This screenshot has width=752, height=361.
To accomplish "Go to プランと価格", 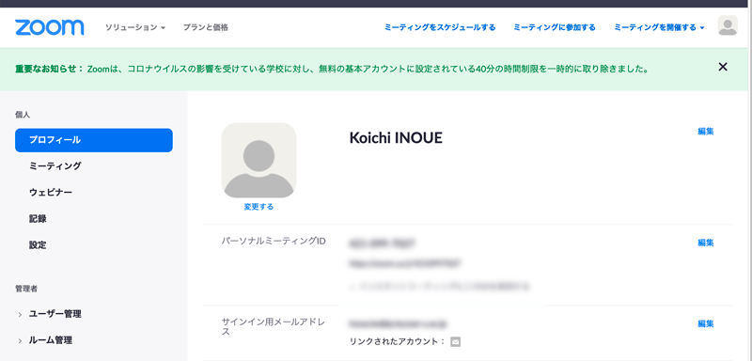I will click(x=205, y=27).
